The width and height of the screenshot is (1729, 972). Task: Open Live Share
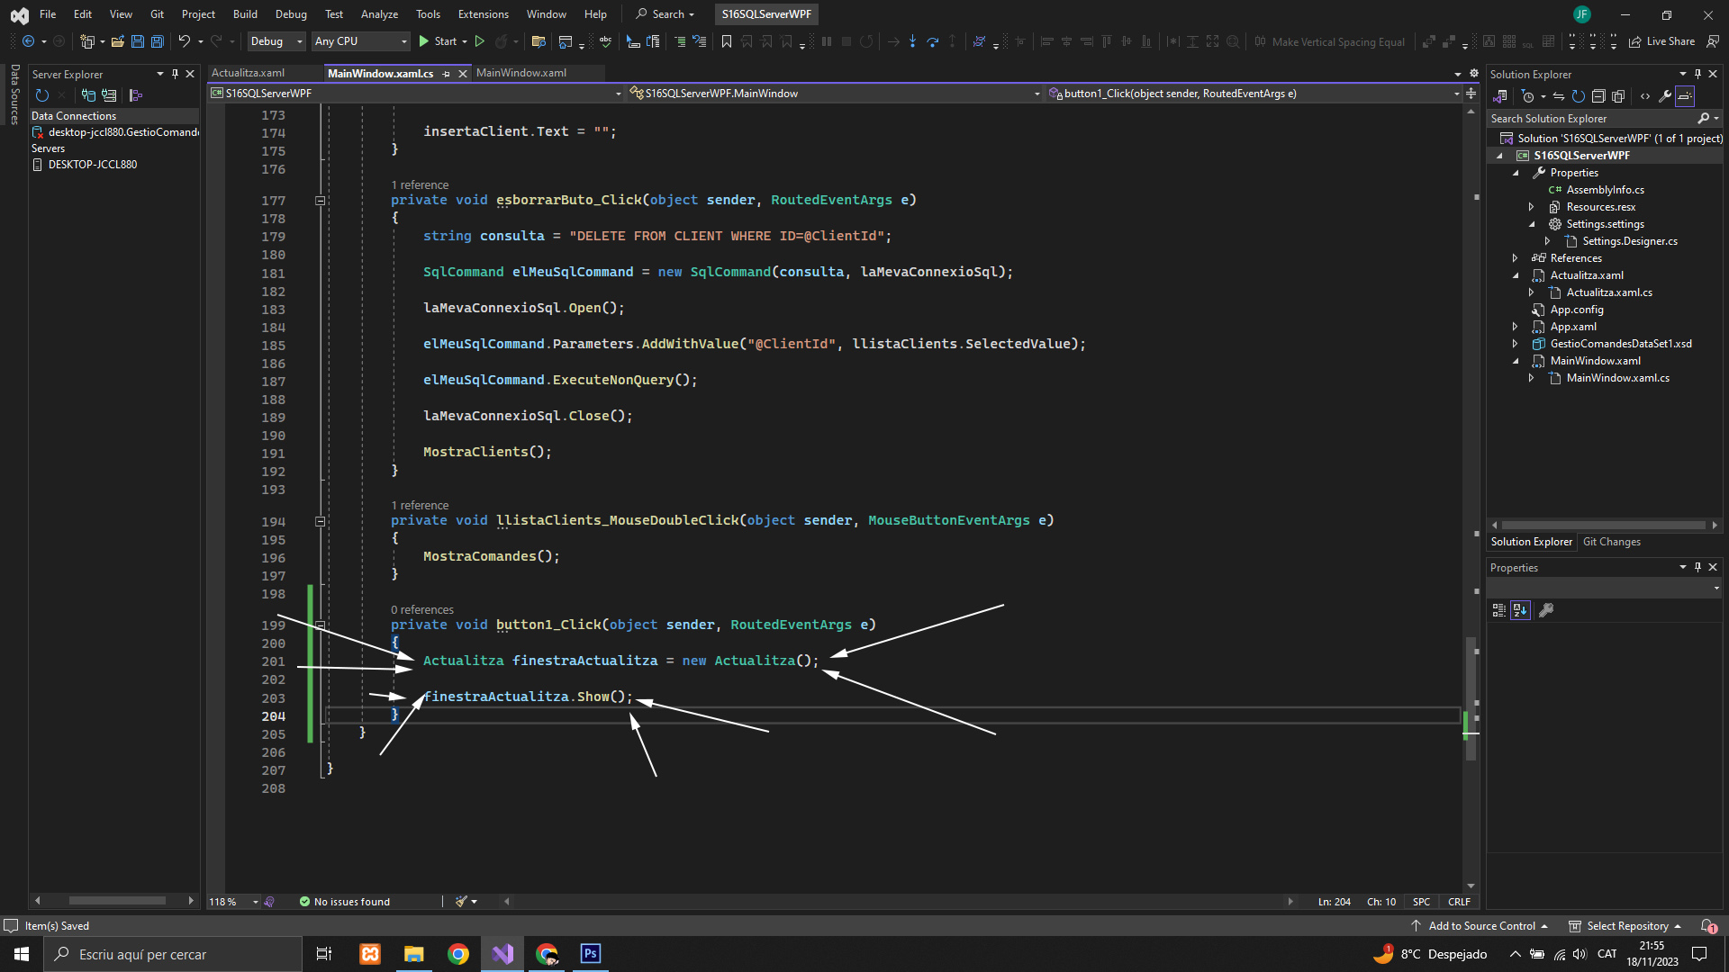click(1661, 41)
